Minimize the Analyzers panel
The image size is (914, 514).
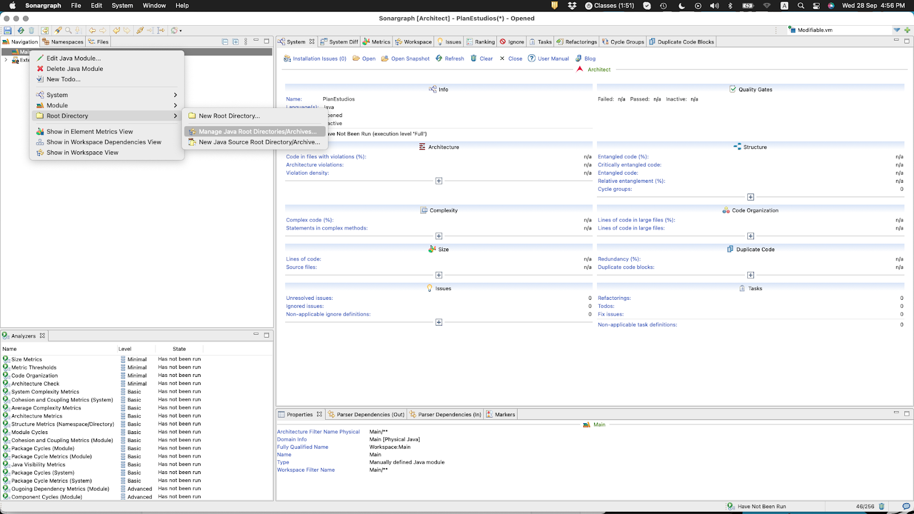[x=256, y=334]
